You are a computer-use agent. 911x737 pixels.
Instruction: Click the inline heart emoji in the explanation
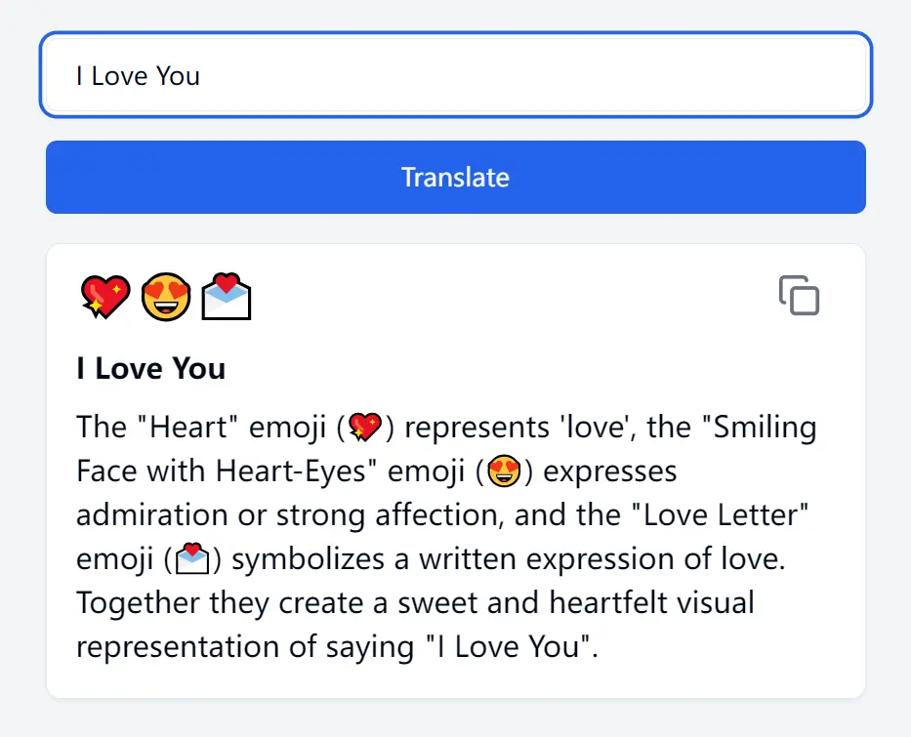pyautogui.click(x=363, y=426)
